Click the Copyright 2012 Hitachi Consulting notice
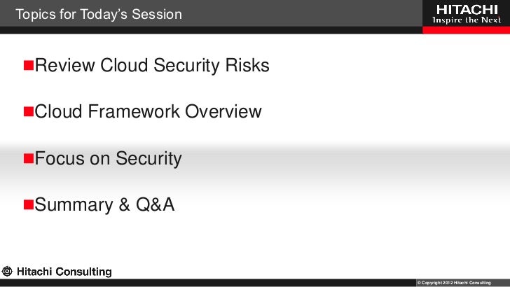 pyautogui.click(x=454, y=283)
